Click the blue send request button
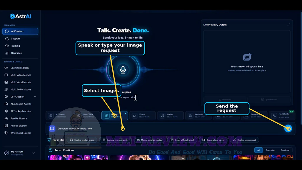This screenshot has width=302, height=170. point(288,129)
